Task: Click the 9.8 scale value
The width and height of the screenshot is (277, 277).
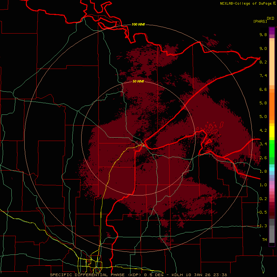Action: [263, 34]
